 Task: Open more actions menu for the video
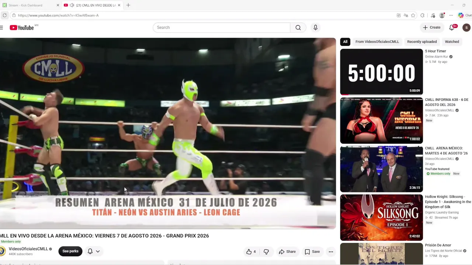pos(331,252)
